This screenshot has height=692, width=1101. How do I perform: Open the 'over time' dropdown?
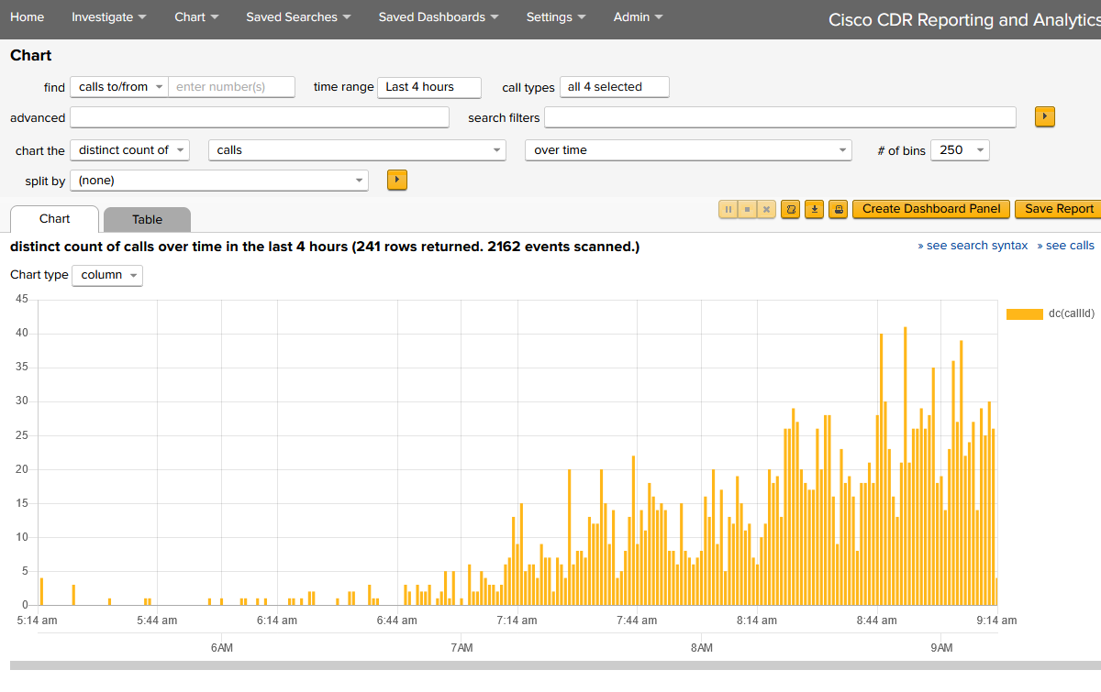[688, 149]
